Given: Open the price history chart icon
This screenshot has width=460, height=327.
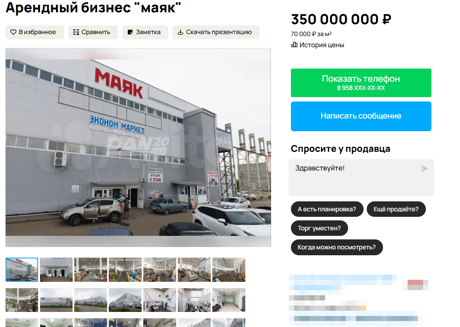Looking at the screenshot, I should [x=294, y=44].
